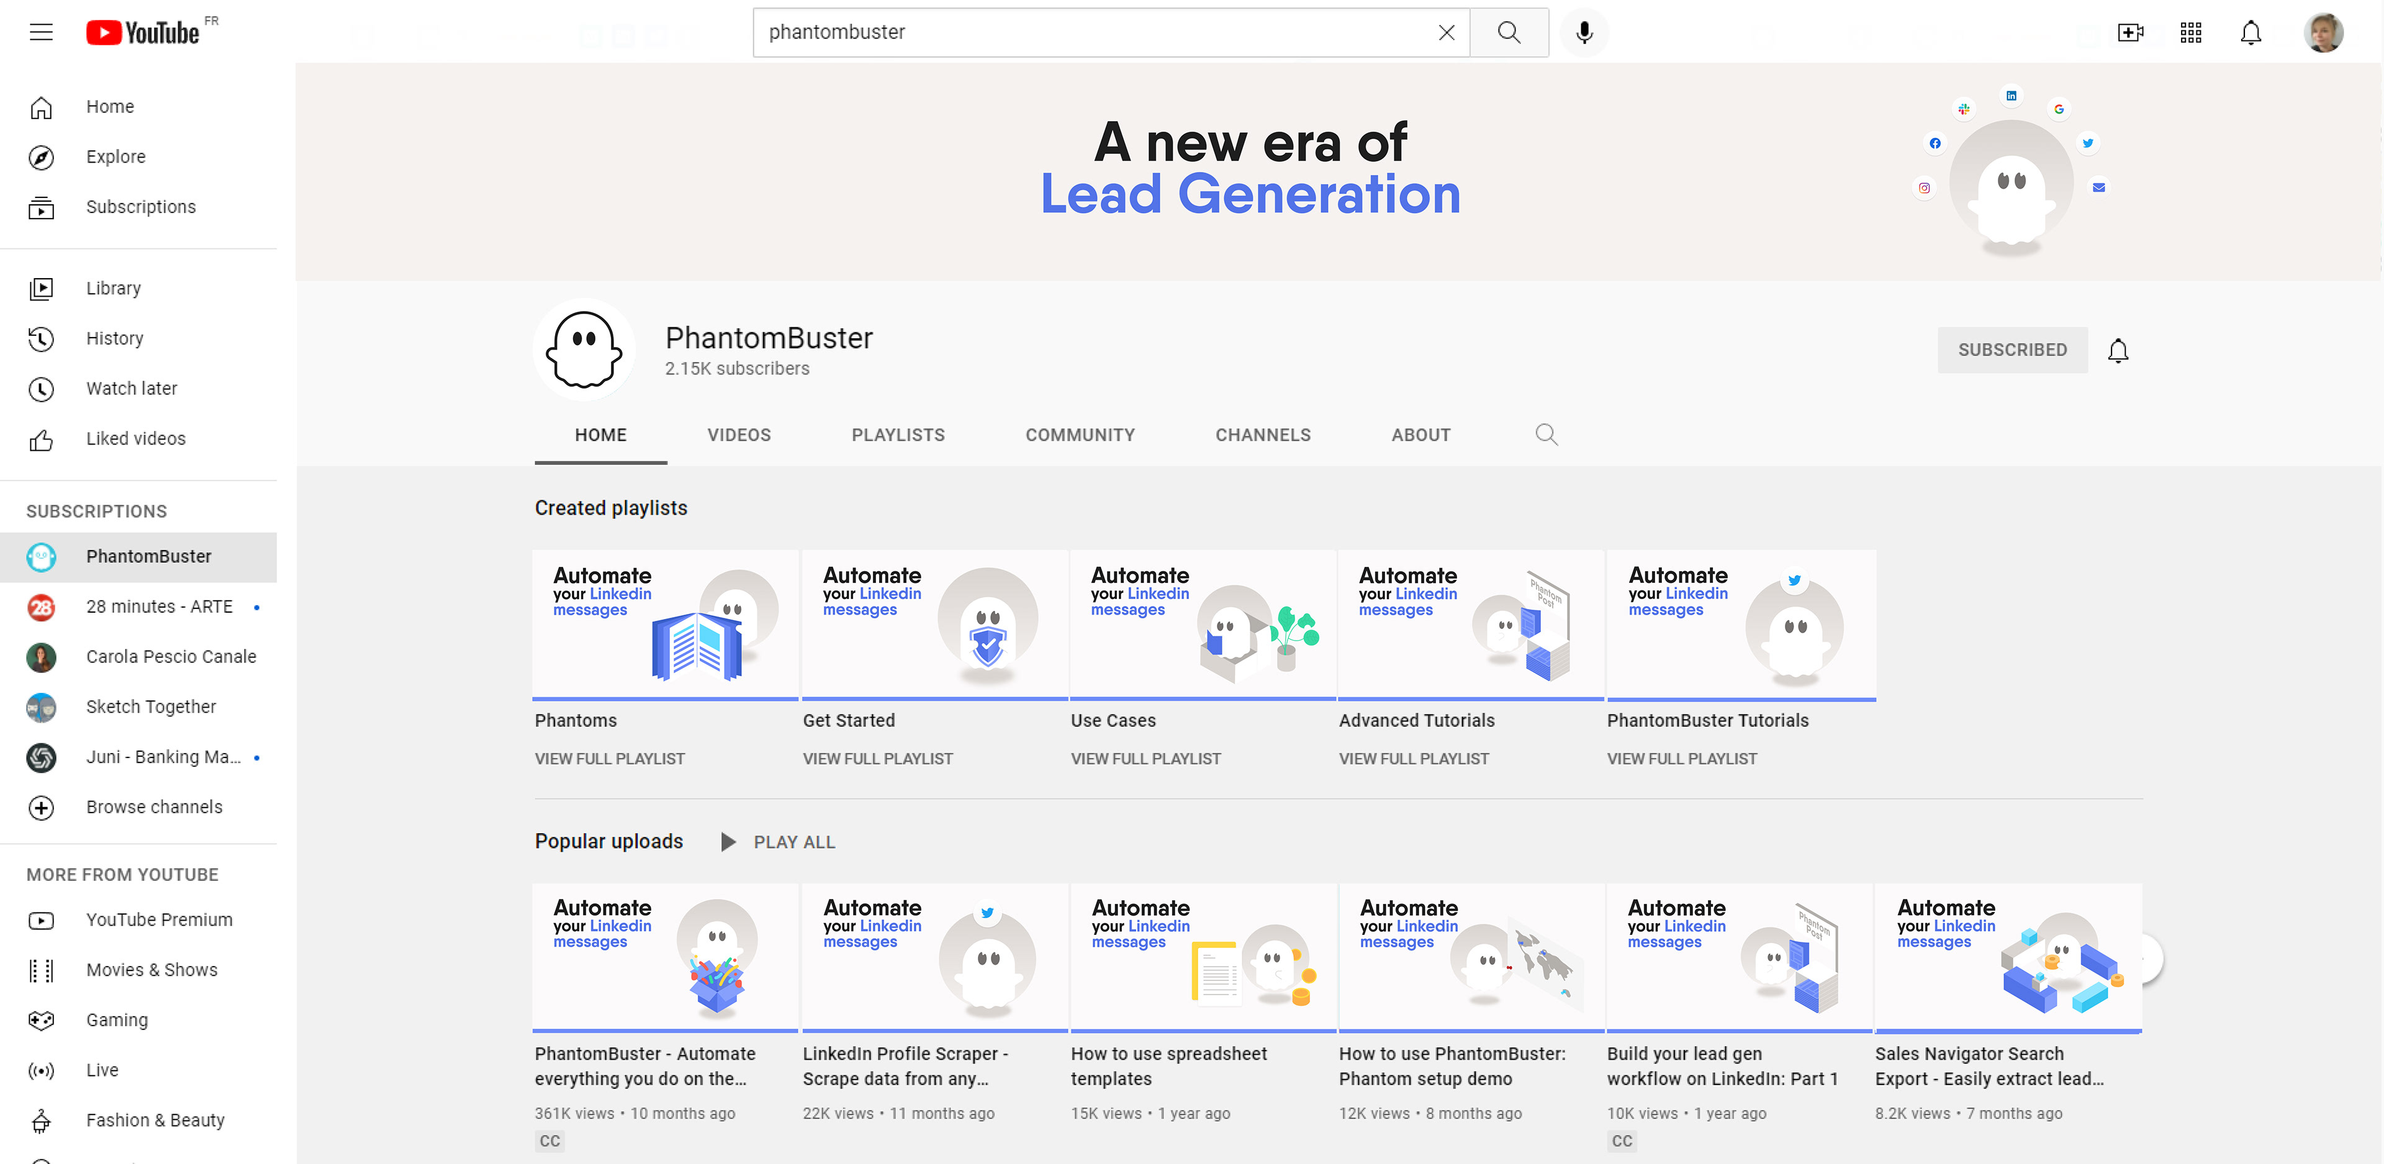Open Gaming in the sidebar
The width and height of the screenshot is (2384, 1164).
pyautogui.click(x=139, y=1019)
